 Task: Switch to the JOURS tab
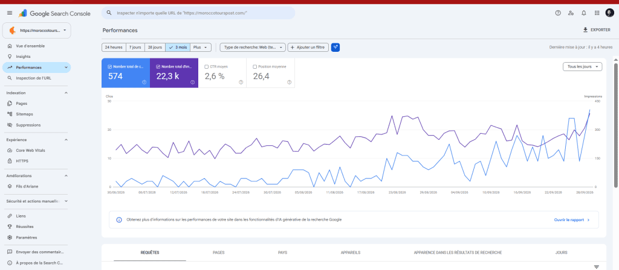561,253
